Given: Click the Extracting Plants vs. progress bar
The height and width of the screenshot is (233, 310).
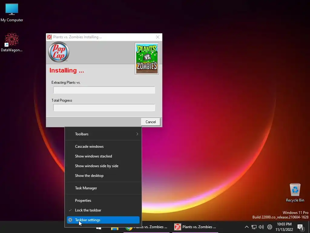Looking at the screenshot, I should point(104,90).
